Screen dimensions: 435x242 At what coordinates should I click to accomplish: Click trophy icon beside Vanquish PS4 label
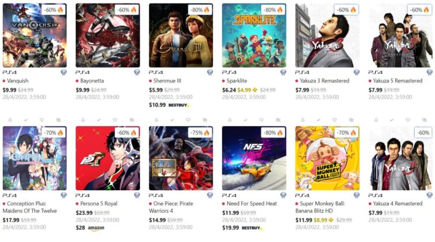tap(63, 73)
